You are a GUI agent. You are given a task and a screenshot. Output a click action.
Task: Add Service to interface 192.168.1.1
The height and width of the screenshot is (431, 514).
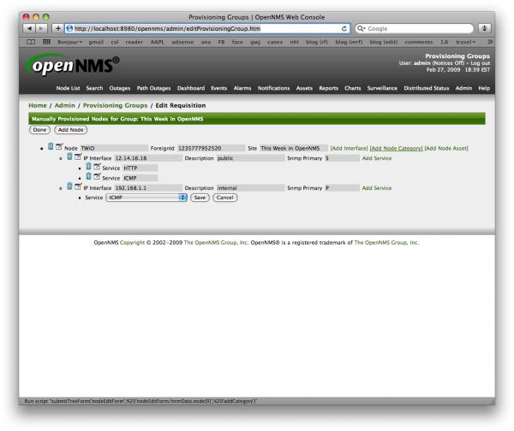pyautogui.click(x=377, y=188)
